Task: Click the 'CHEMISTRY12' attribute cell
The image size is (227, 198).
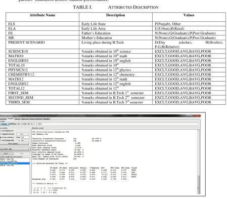Action: coord(42,74)
